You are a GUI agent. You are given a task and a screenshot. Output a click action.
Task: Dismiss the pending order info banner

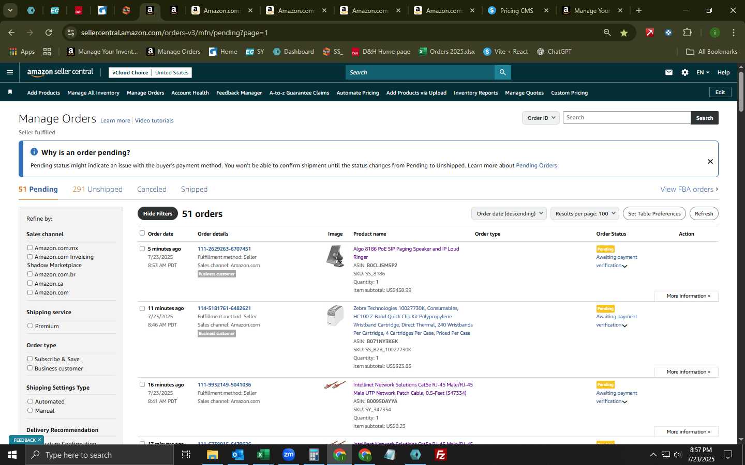pyautogui.click(x=710, y=162)
